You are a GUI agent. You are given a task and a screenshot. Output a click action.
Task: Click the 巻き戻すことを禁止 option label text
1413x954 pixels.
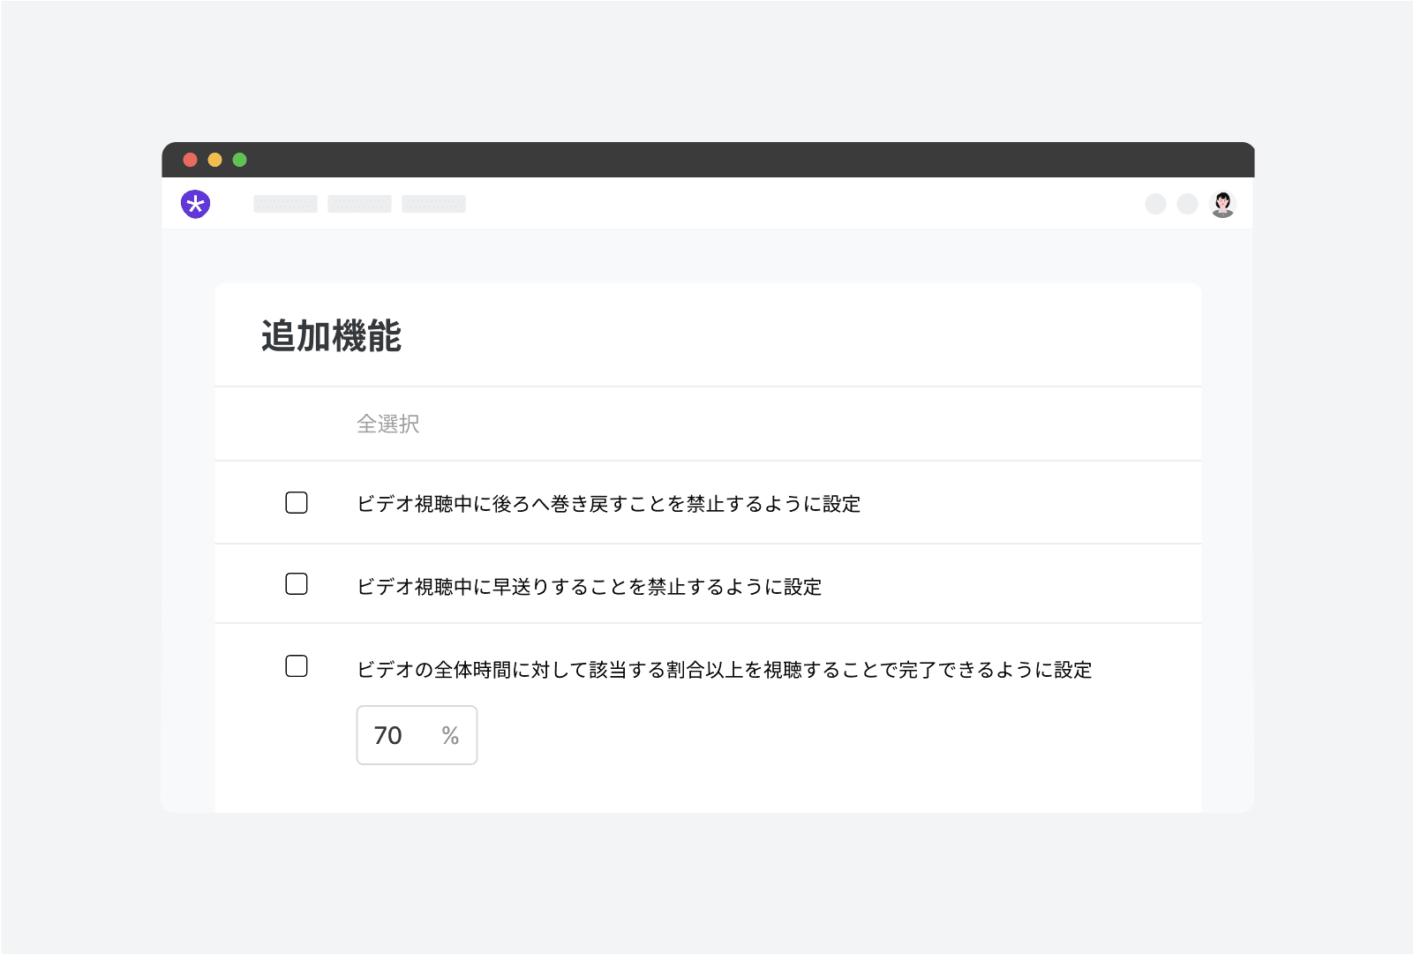pos(608,504)
